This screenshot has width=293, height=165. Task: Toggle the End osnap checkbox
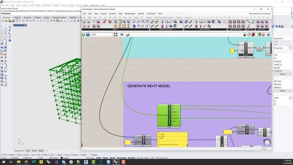pyautogui.click(x=2, y=155)
